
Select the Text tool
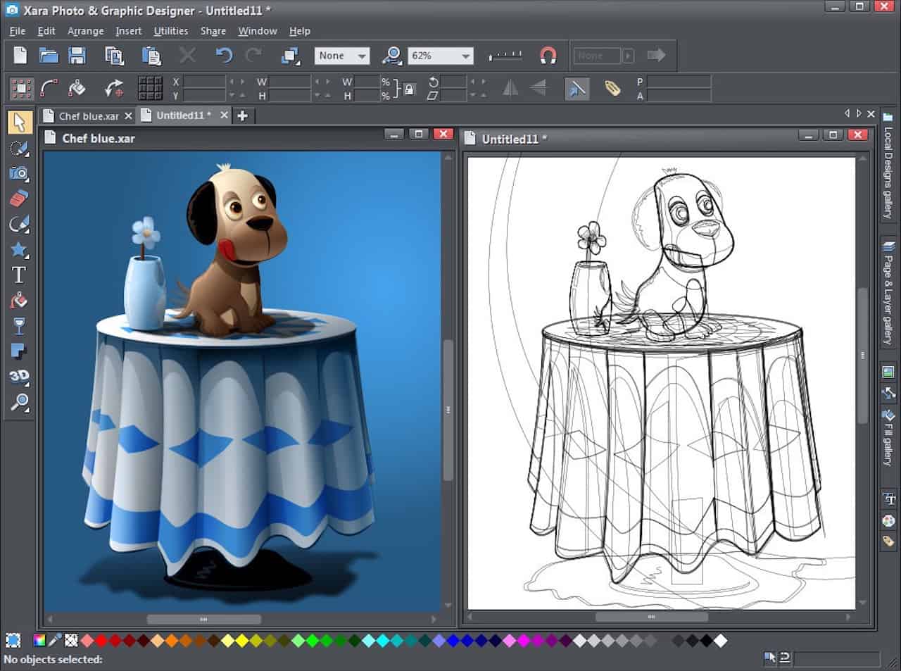(x=19, y=275)
